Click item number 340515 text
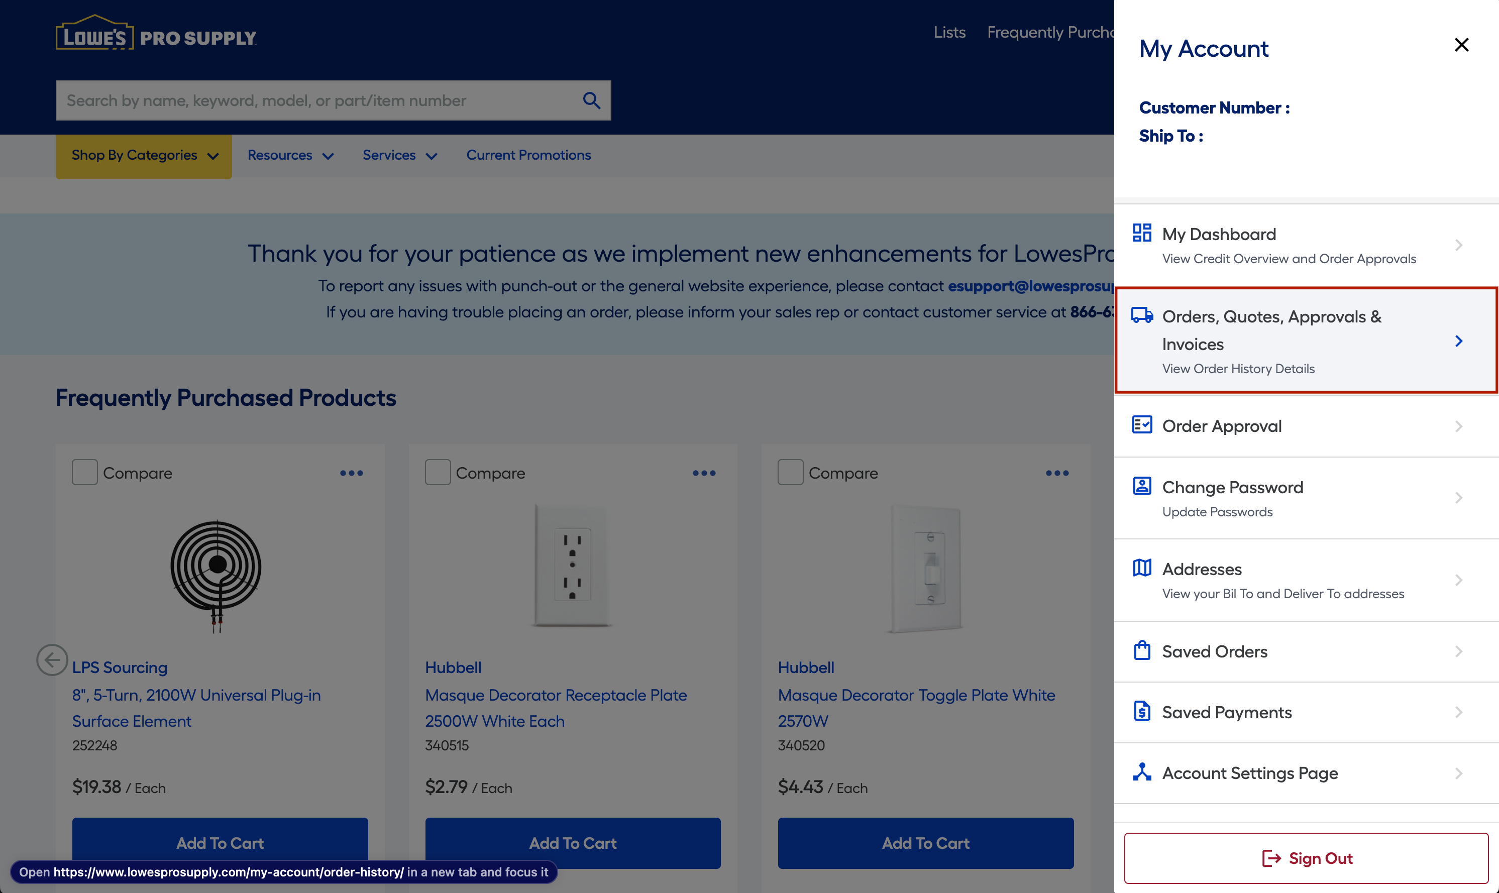 (447, 745)
